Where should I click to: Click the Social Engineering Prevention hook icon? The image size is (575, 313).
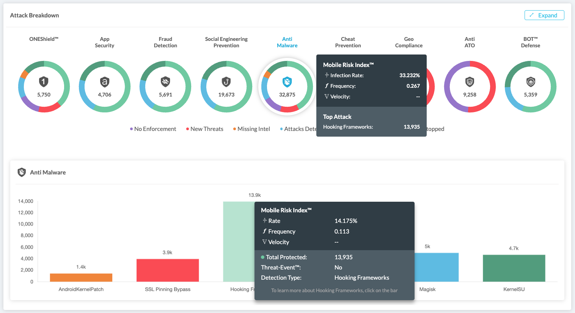pos(226,81)
